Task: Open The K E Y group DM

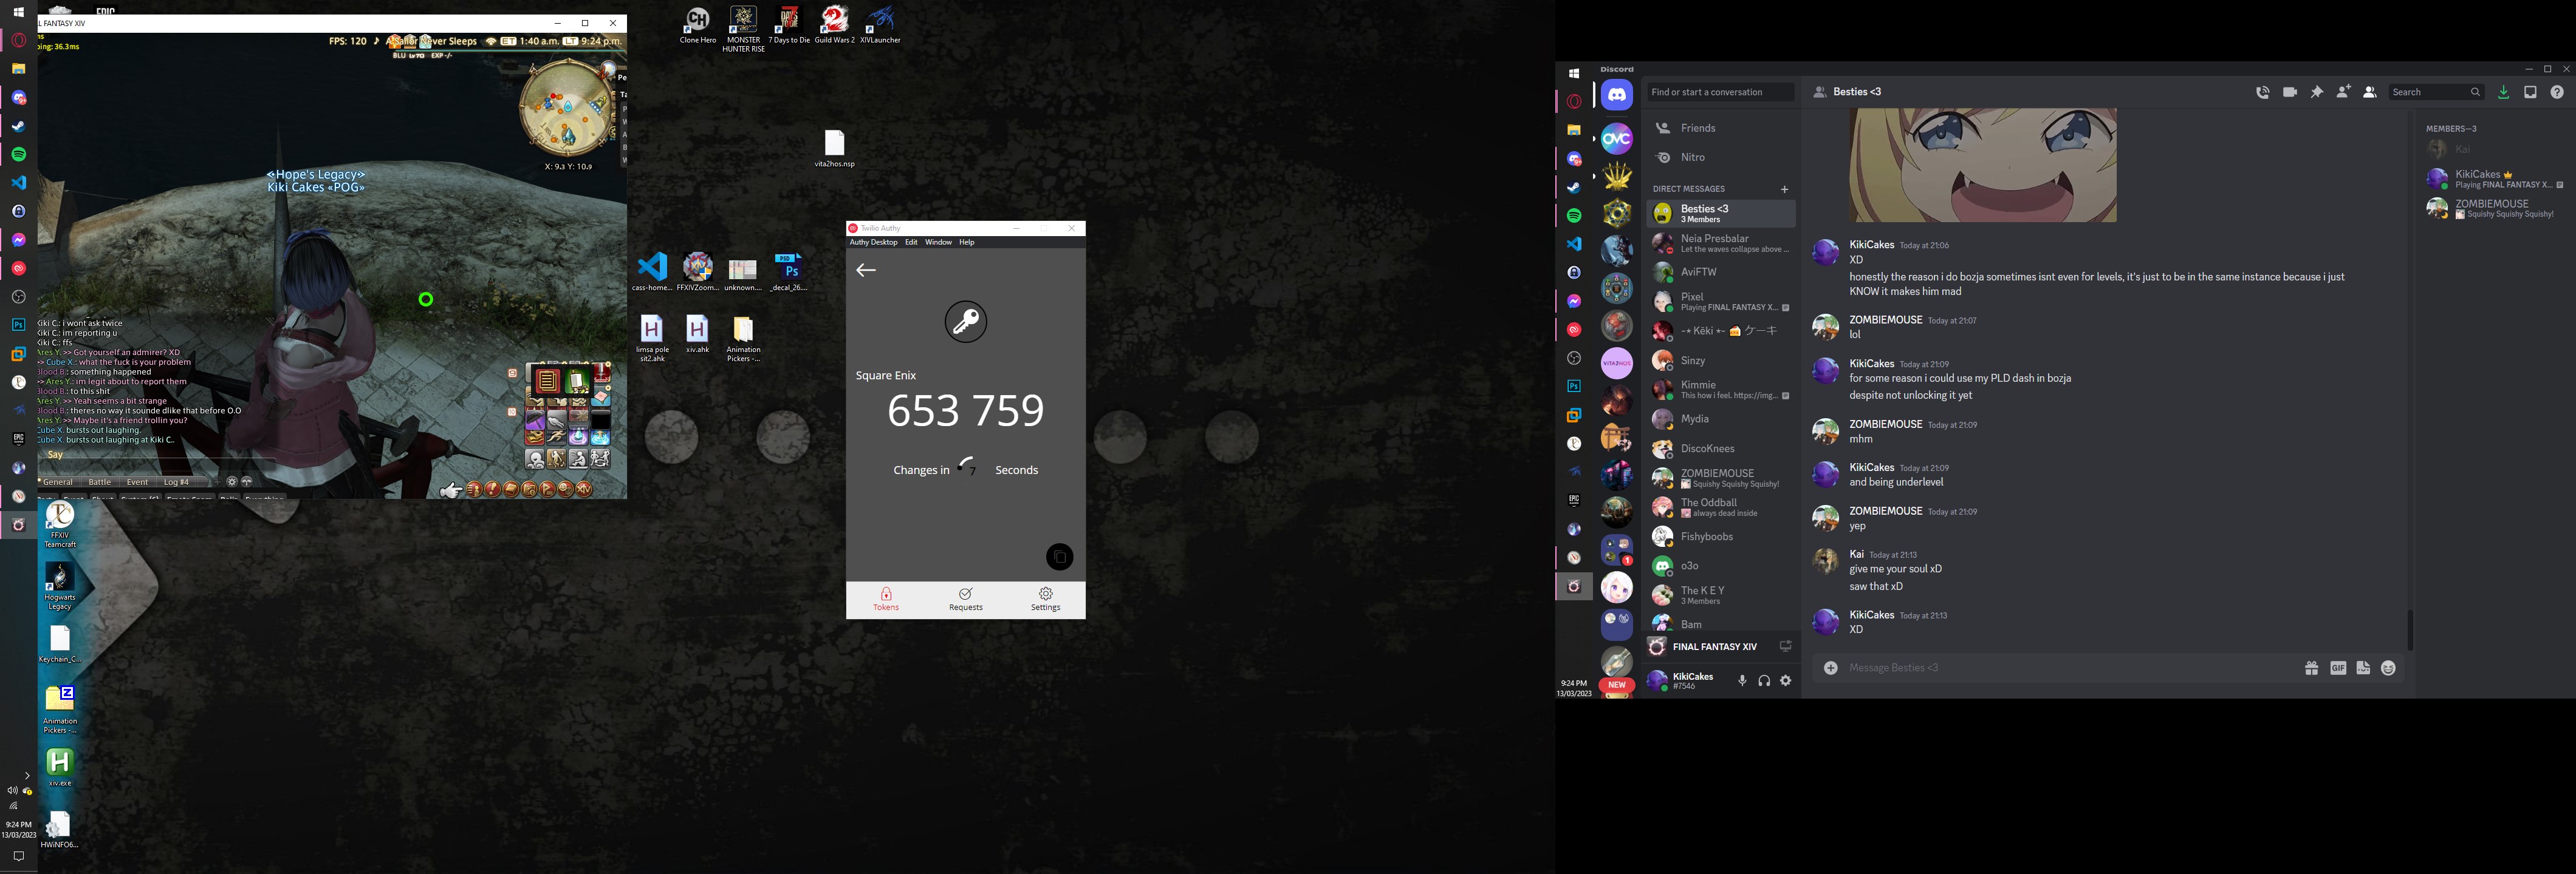Action: coord(1720,595)
